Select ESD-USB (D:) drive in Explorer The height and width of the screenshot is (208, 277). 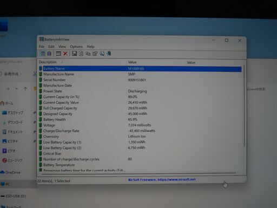coord(14,196)
